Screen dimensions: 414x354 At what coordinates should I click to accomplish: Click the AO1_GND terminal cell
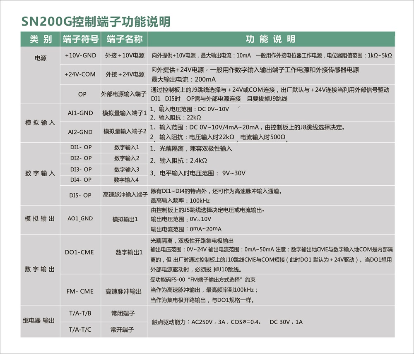click(81, 218)
